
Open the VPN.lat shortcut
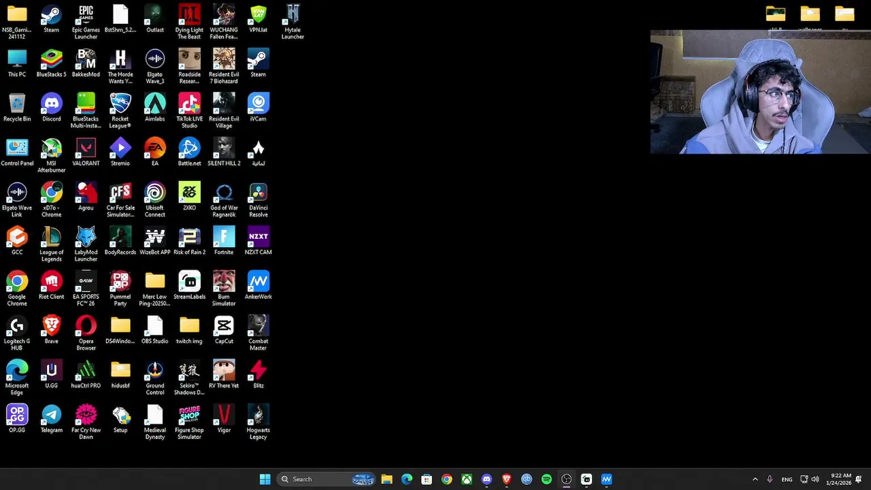[x=258, y=19]
